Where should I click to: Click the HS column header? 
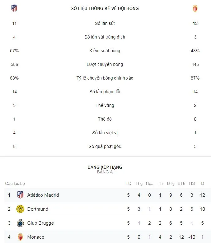tap(192, 184)
